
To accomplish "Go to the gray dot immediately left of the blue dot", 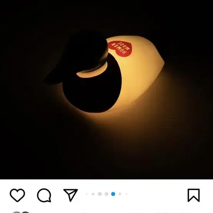I will pos(106,194).
